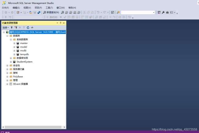Open the search combo box in toolbar

point(138,13)
